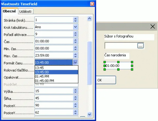Viewport: 158px width, 121px height.
Task: Click the OK button in dialog form
Action: pyautogui.click(x=106, y=80)
